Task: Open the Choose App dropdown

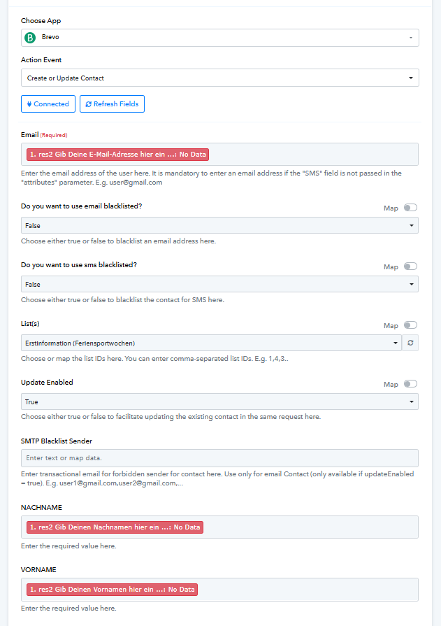Action: click(x=219, y=38)
